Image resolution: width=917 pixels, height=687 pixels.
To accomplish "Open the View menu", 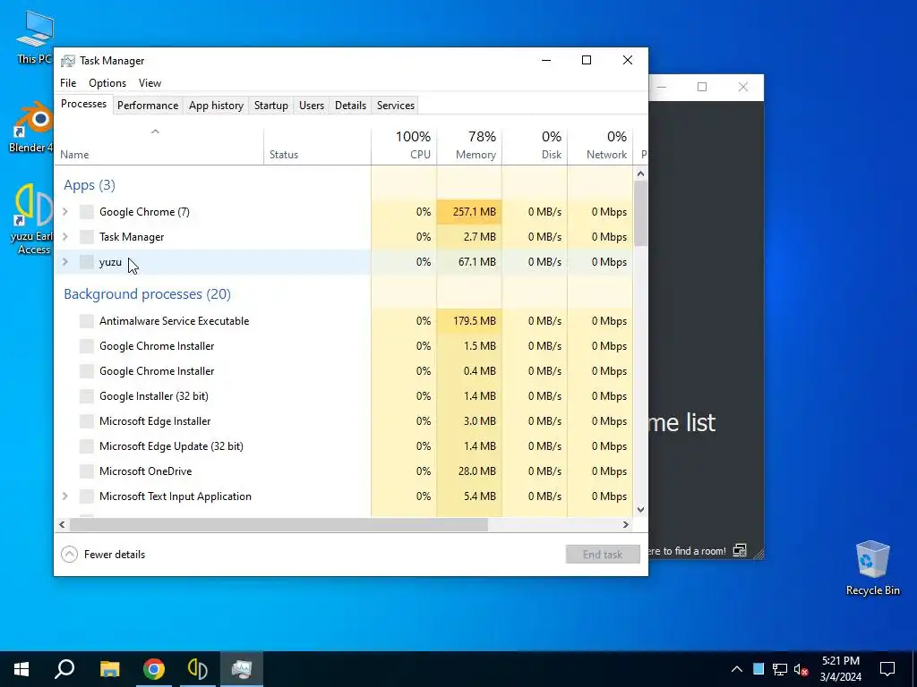I will point(150,83).
